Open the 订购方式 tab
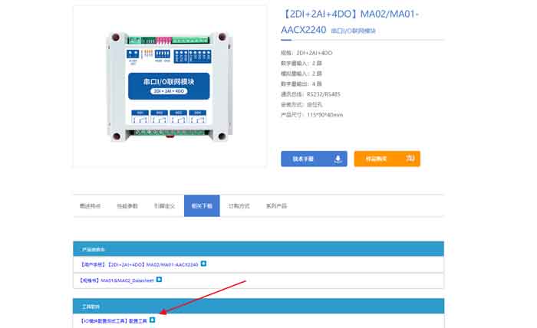 239,206
